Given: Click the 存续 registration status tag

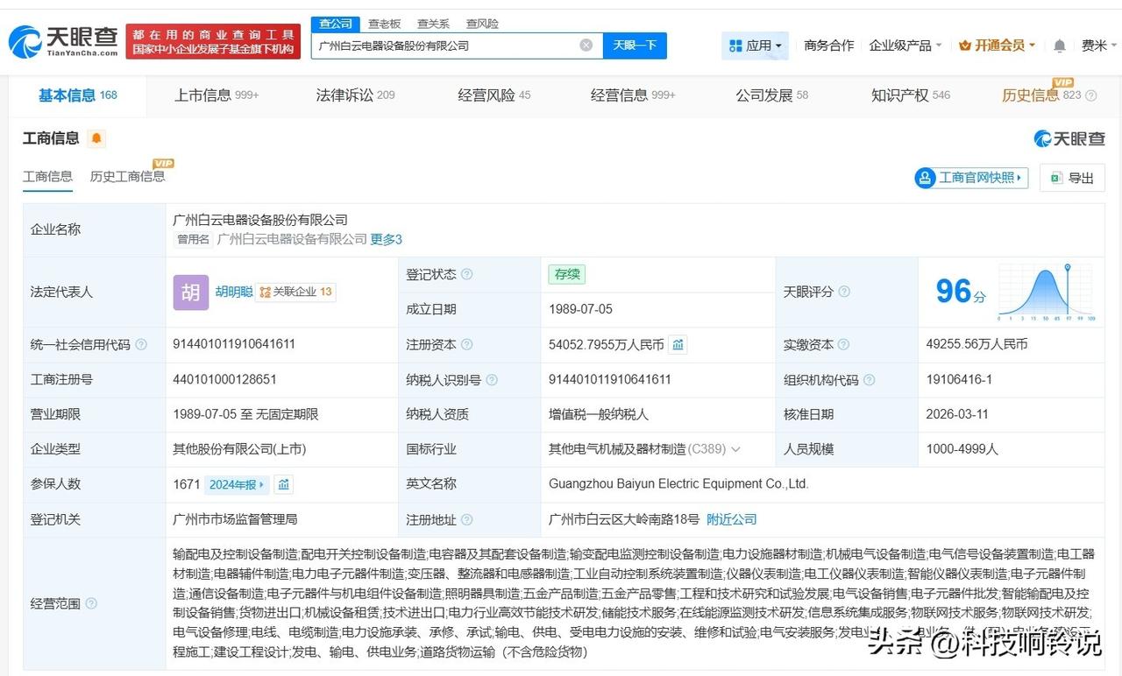Looking at the screenshot, I should [x=566, y=274].
